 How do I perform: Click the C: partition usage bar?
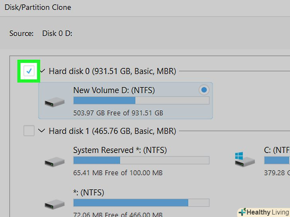click(276, 160)
